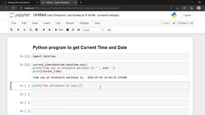205x115 pixels.
Task: Save and checkpoint the notebook
Action: pos(12,30)
